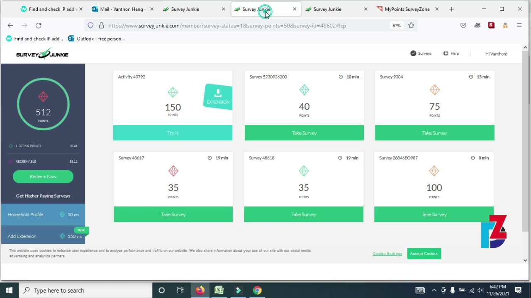Click the red S extension icon
This screenshot has height=298, width=531.
click(491, 26)
